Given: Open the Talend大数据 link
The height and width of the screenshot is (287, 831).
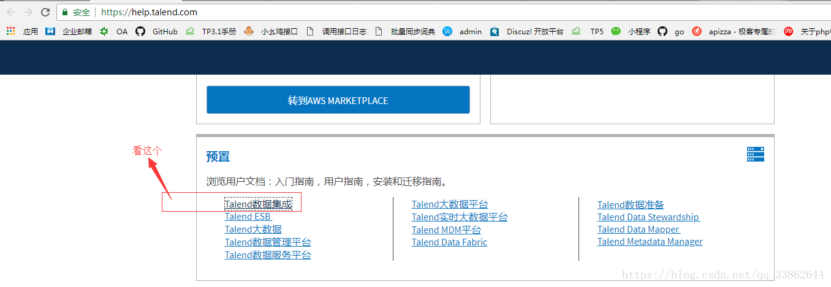Looking at the screenshot, I should point(253,229).
